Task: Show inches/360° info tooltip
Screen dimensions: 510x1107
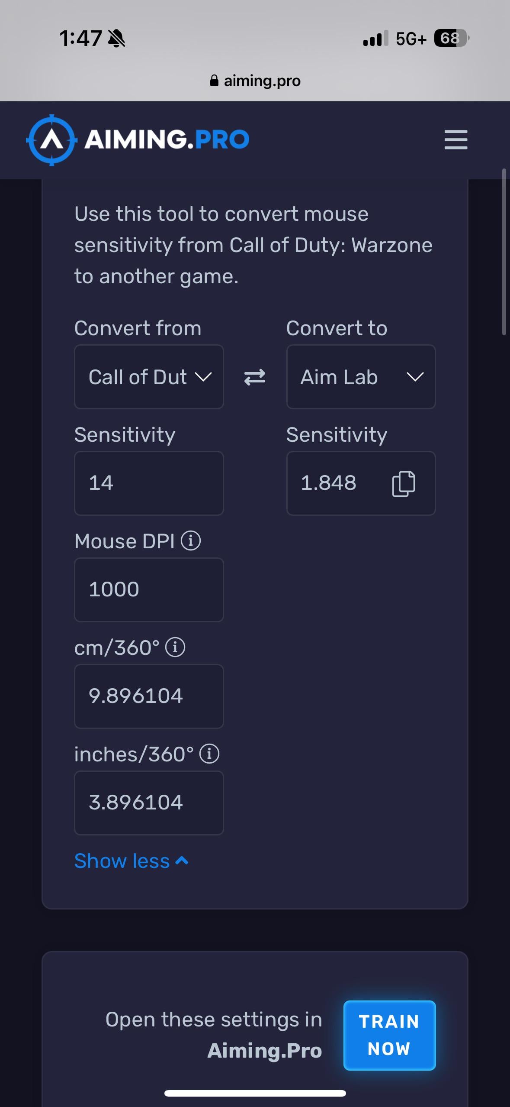Action: tap(209, 754)
